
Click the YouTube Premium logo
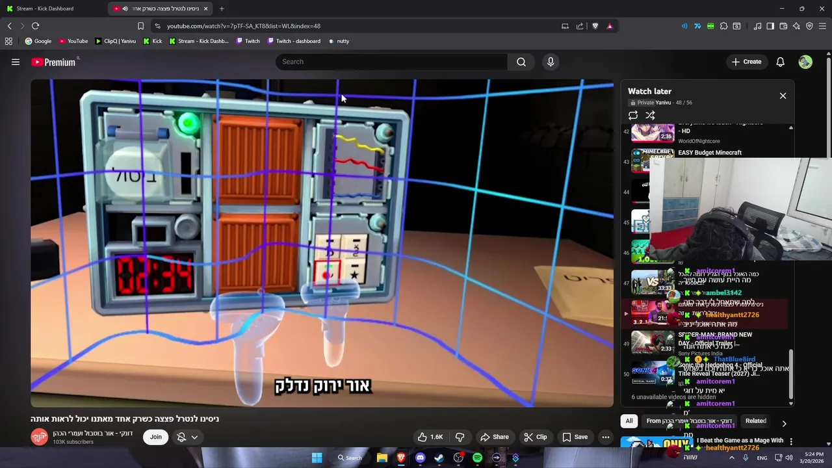click(x=55, y=62)
